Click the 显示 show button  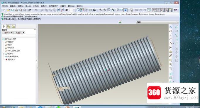(8, 33)
